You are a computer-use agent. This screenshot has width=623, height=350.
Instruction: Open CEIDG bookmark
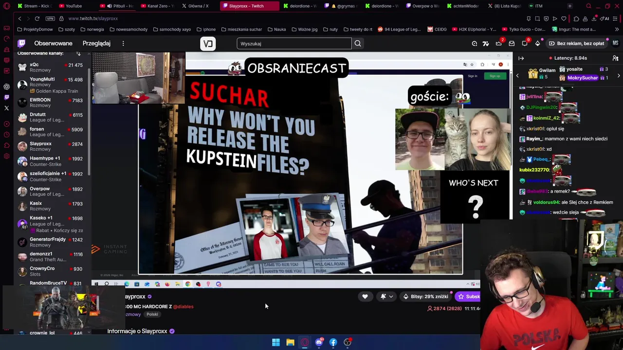437,29
